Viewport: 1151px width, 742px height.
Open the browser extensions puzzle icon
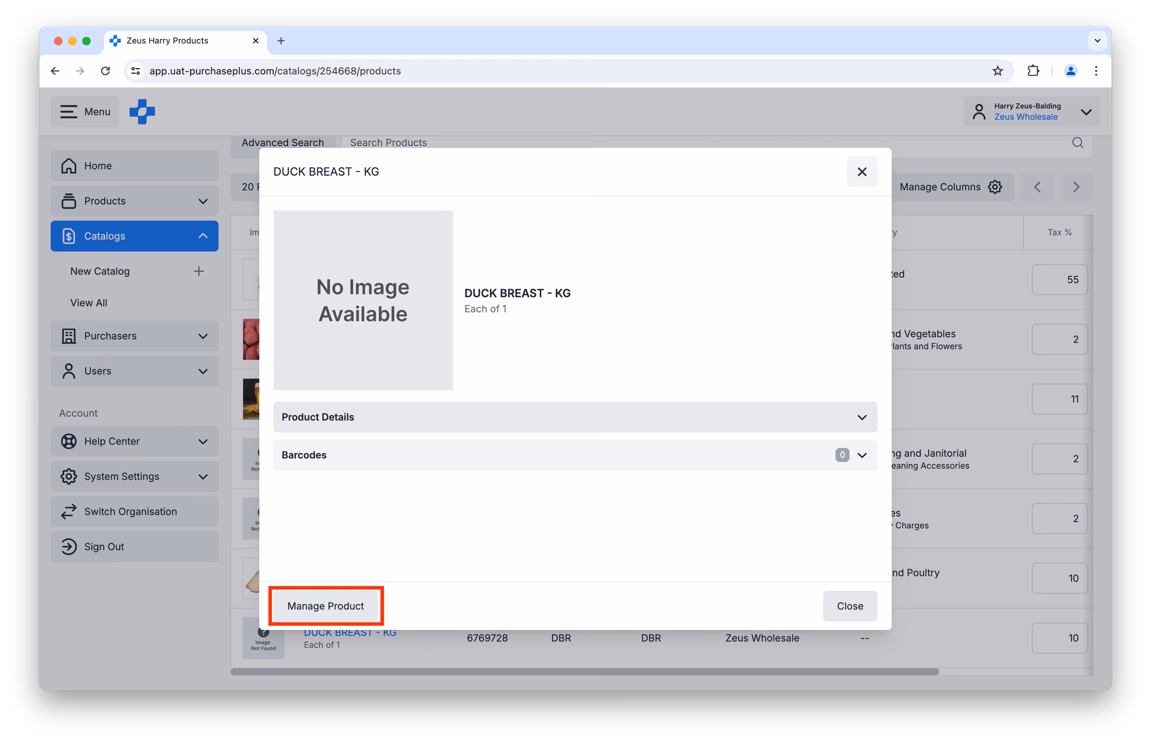pos(1033,71)
